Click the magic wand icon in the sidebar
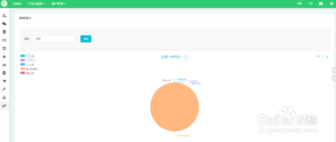The height and width of the screenshot is (142, 336). point(4,89)
